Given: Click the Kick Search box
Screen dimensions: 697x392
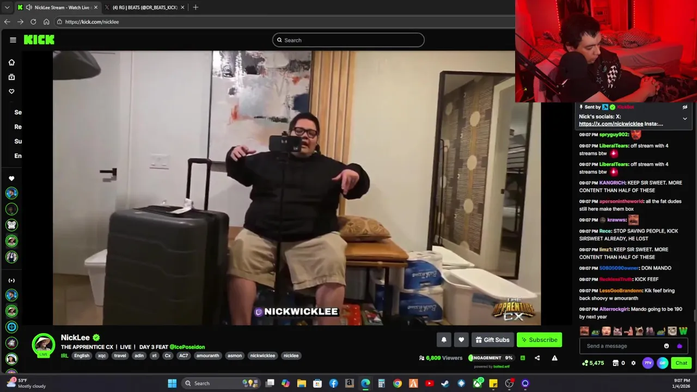Looking at the screenshot, I should (348, 40).
